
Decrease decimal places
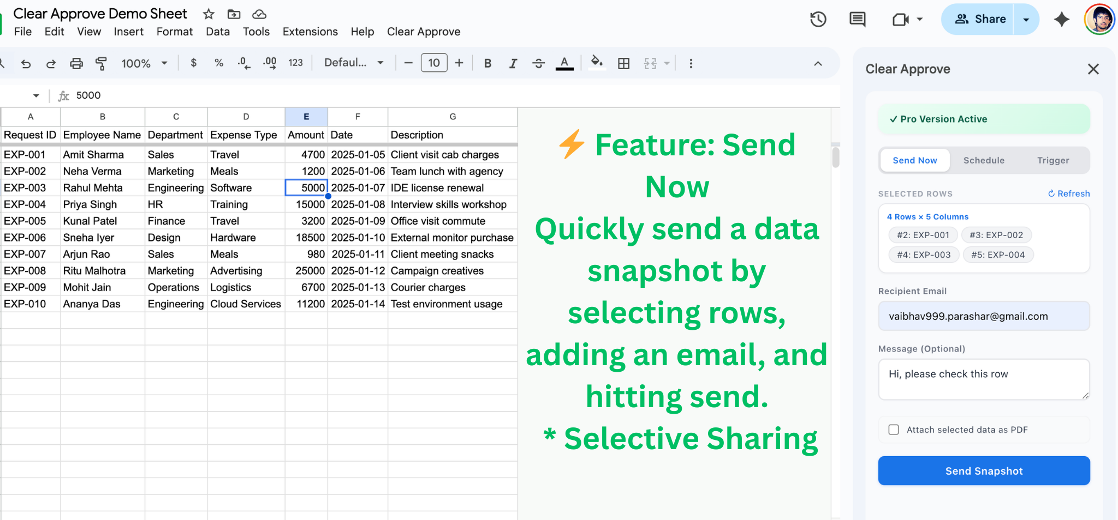pos(244,63)
